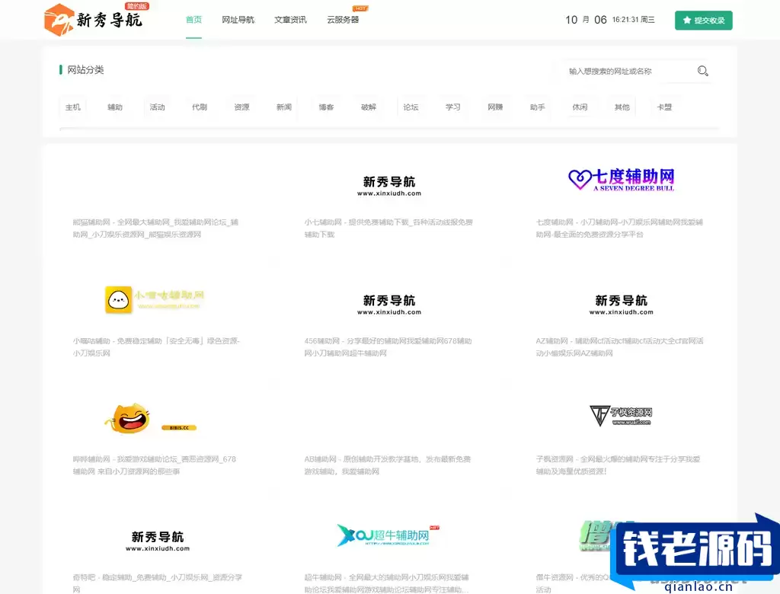Open the 小七辅助网 description link
This screenshot has width=780, height=594.
point(388,228)
